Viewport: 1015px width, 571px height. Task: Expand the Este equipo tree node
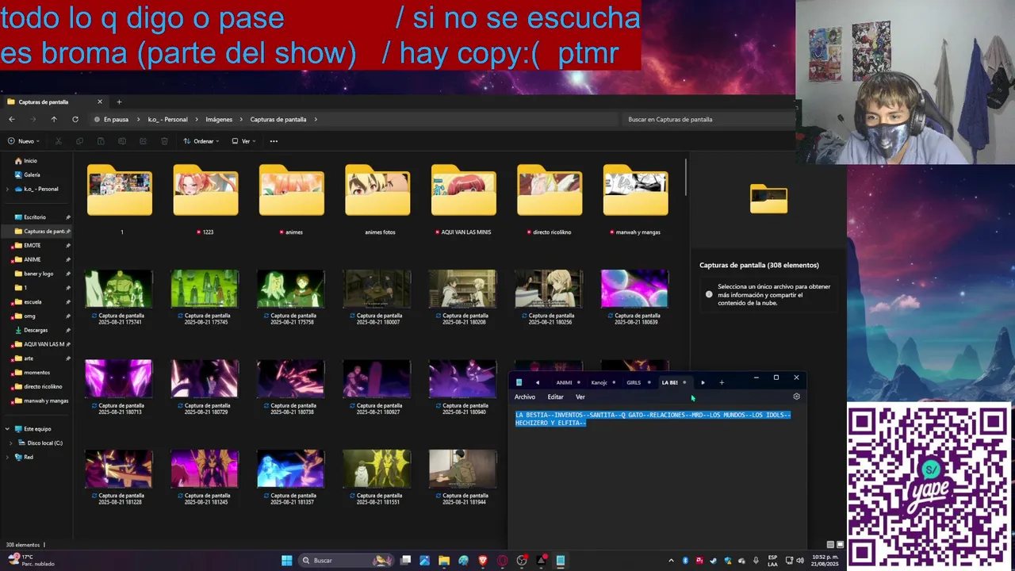coord(8,429)
